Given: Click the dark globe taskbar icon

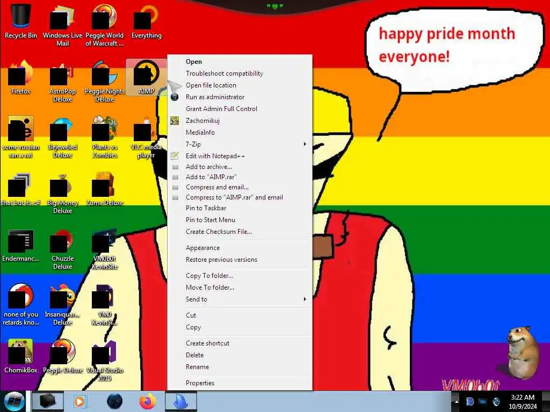Looking at the screenshot, I should coord(115,401).
